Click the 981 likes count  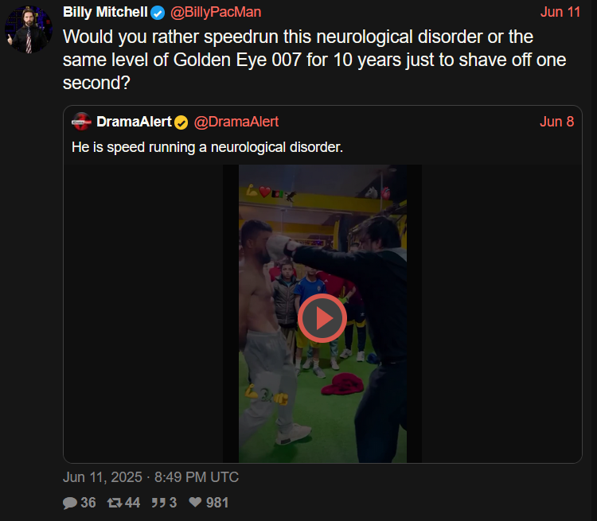[x=217, y=503]
